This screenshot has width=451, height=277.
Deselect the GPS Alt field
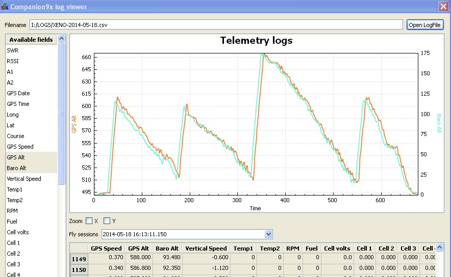tap(15, 157)
